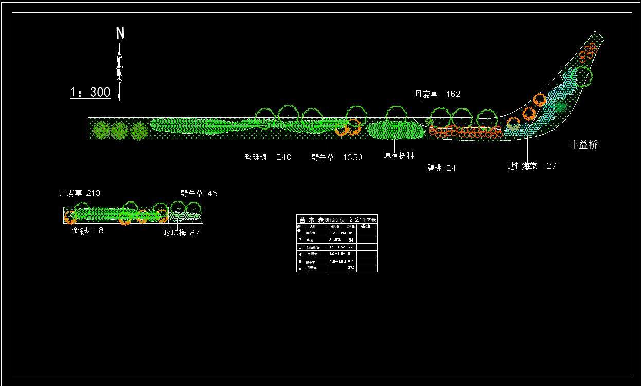Select the 1:300 scale text
This screenshot has height=386, width=641.
tap(91, 93)
